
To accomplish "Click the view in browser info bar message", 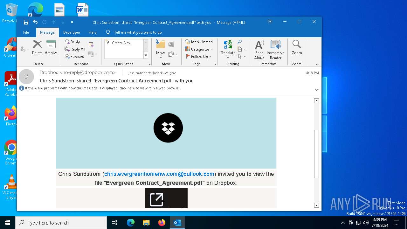I will pyautogui.click(x=103, y=88).
